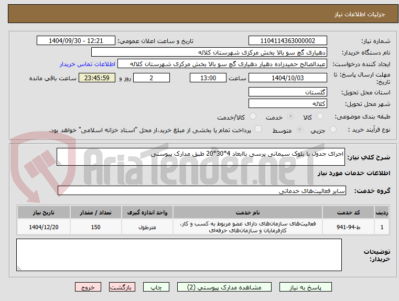Viewport: 399px width, 301px height.
Task: Click the deadline time field 13:00
Action: coord(208,78)
